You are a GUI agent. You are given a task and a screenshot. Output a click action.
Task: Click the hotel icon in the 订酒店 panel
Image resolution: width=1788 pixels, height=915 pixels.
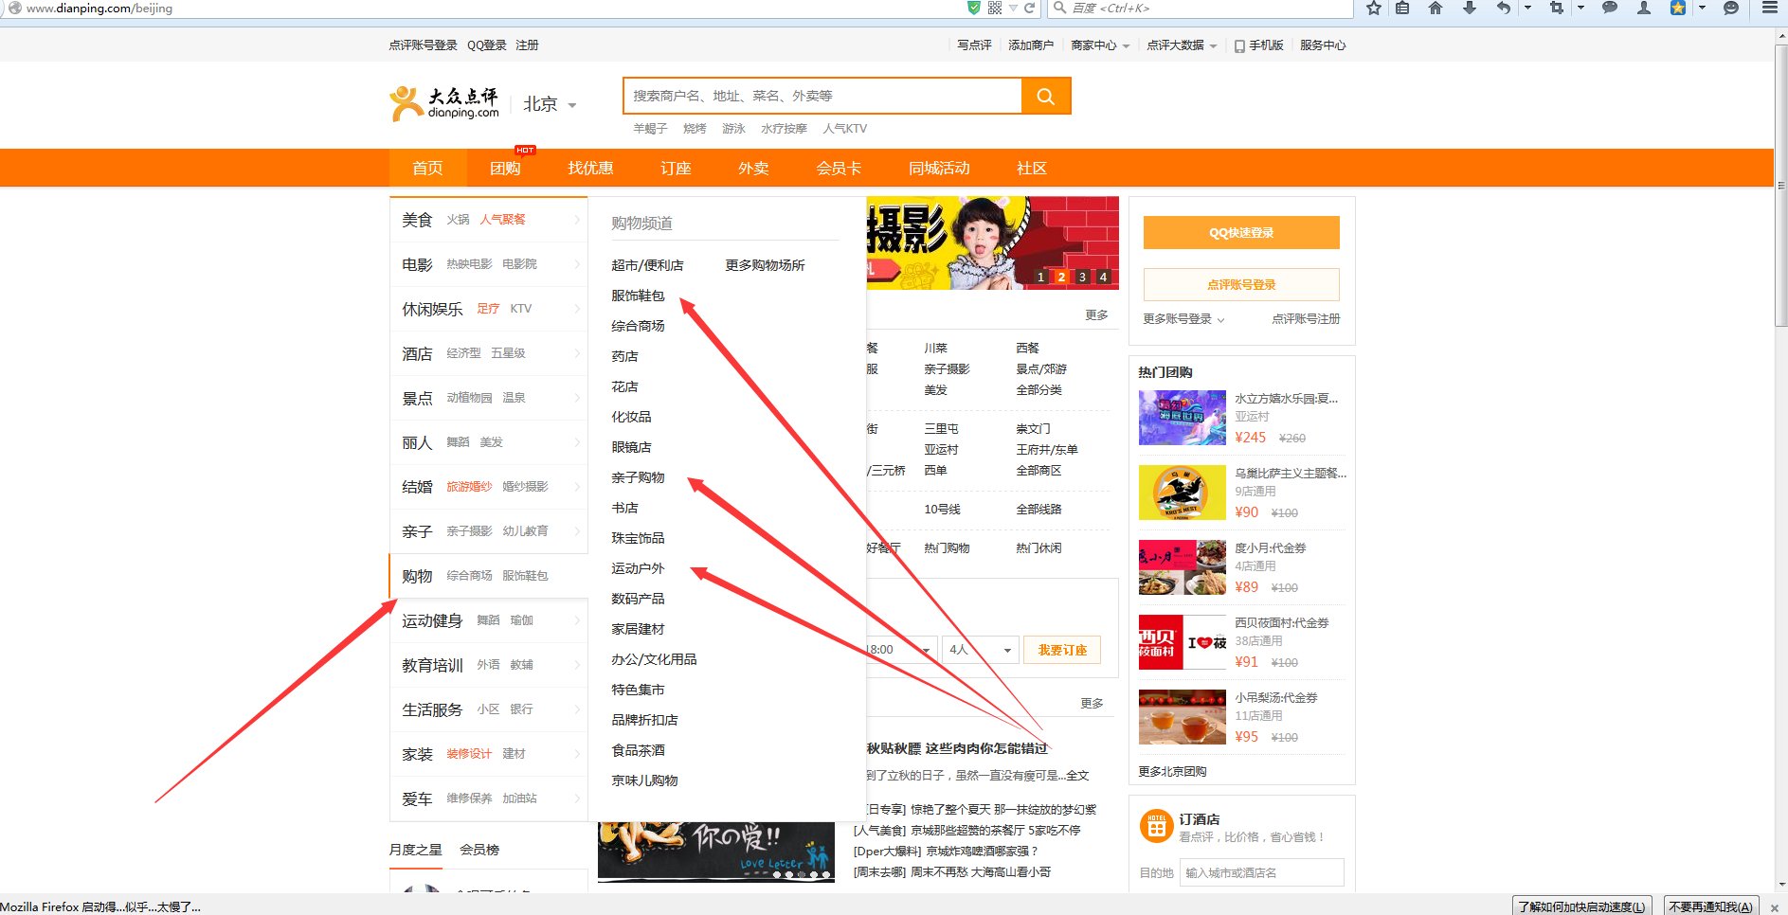coord(1154,826)
